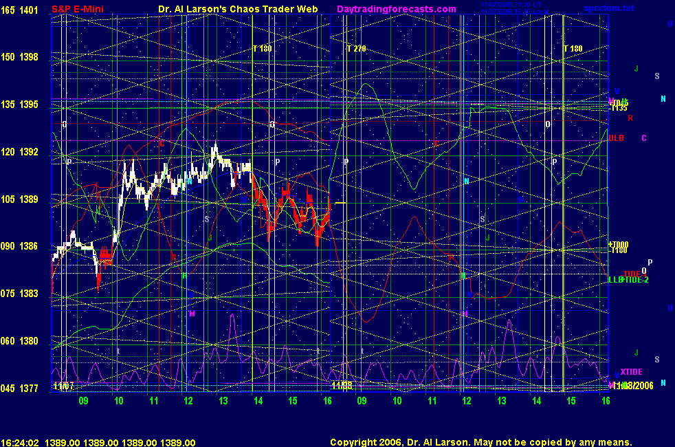Click the 090 1386 price axis label

[x=19, y=246]
